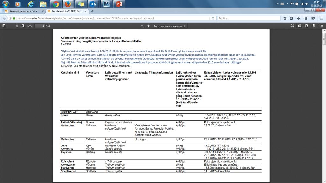Go to previous PDF page arrow

17,26
